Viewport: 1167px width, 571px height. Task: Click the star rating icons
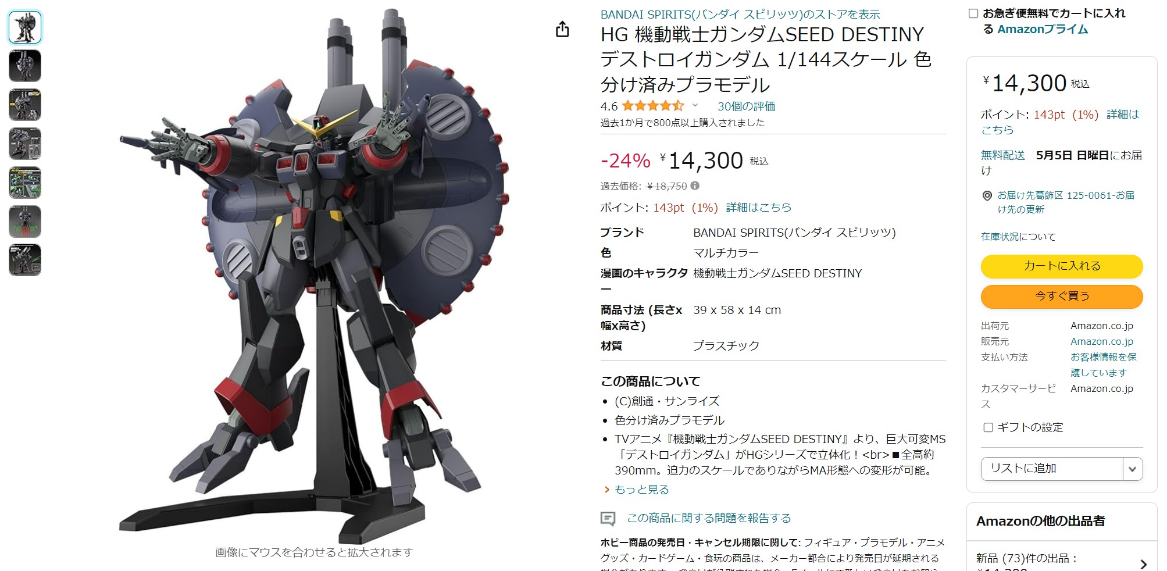652,106
